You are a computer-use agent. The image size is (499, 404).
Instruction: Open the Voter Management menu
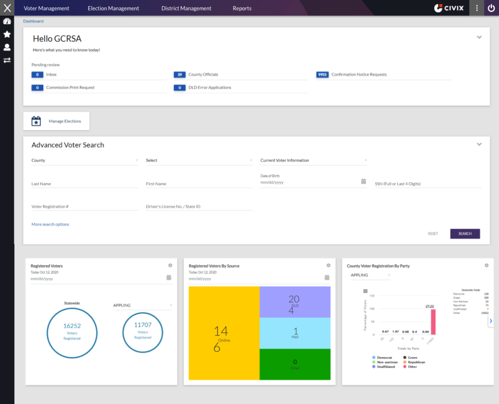pos(47,8)
